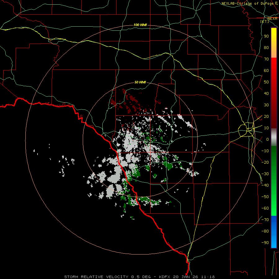Click the [KT] units label
Viewport: 279px width, 279px height.
[265, 21]
